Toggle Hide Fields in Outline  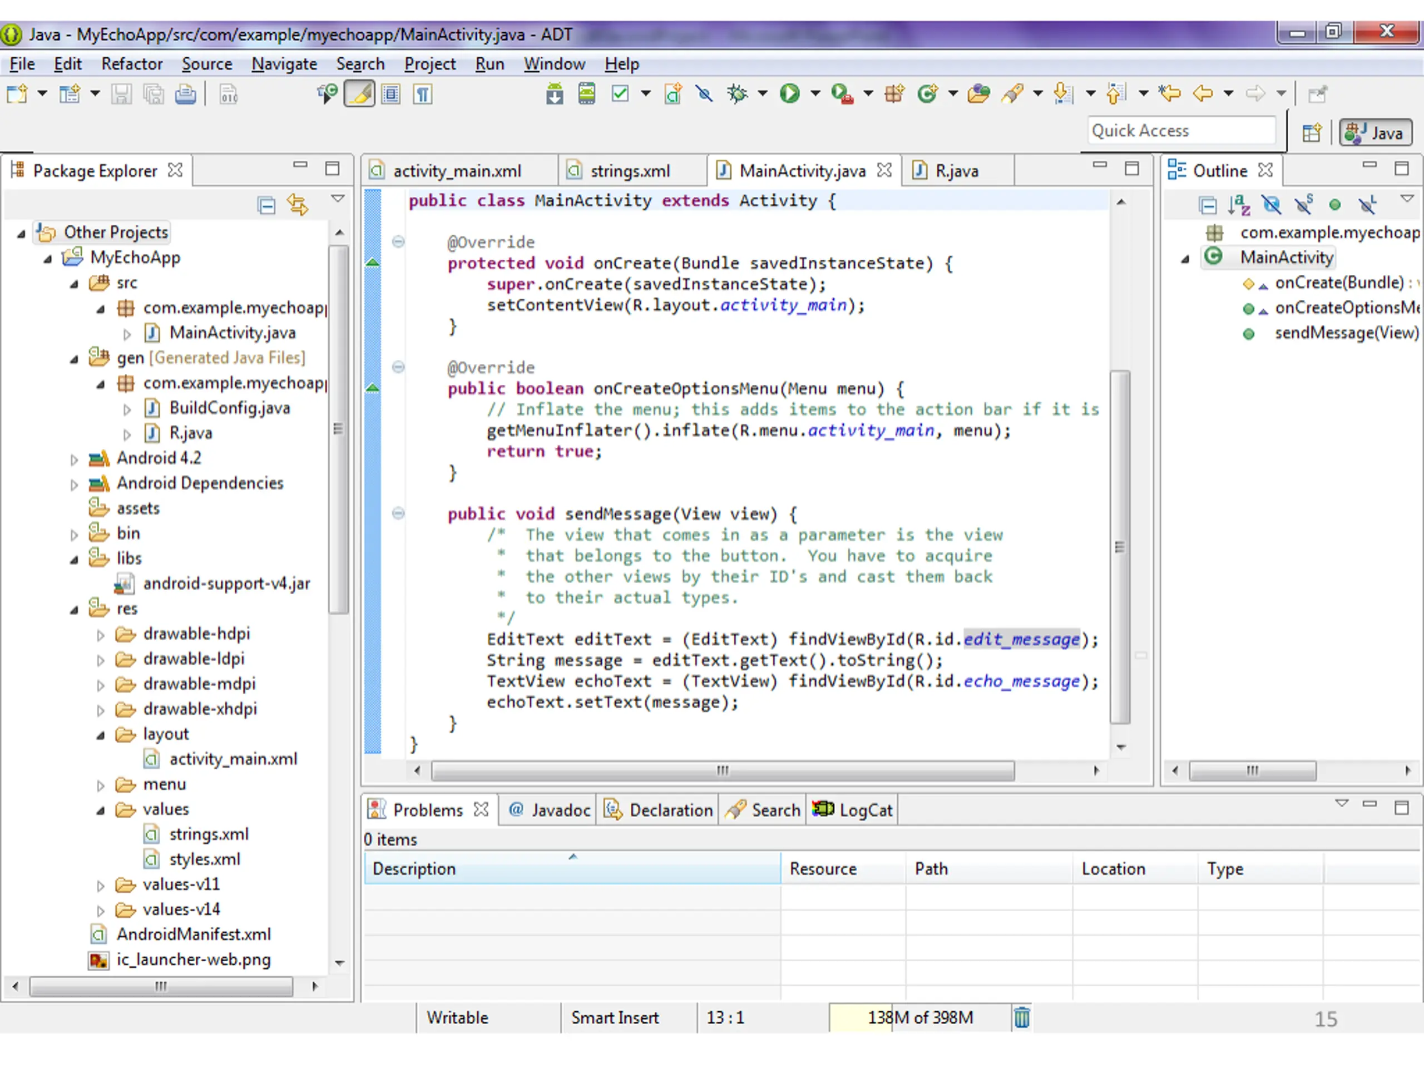click(1272, 205)
